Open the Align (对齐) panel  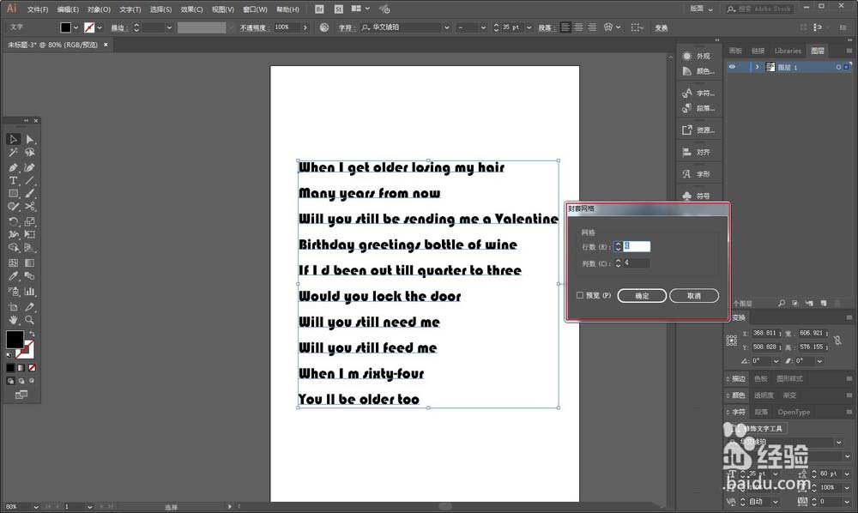pyautogui.click(x=697, y=152)
